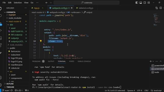
Task: Change line endings via CRLF
Action: point(146,90)
